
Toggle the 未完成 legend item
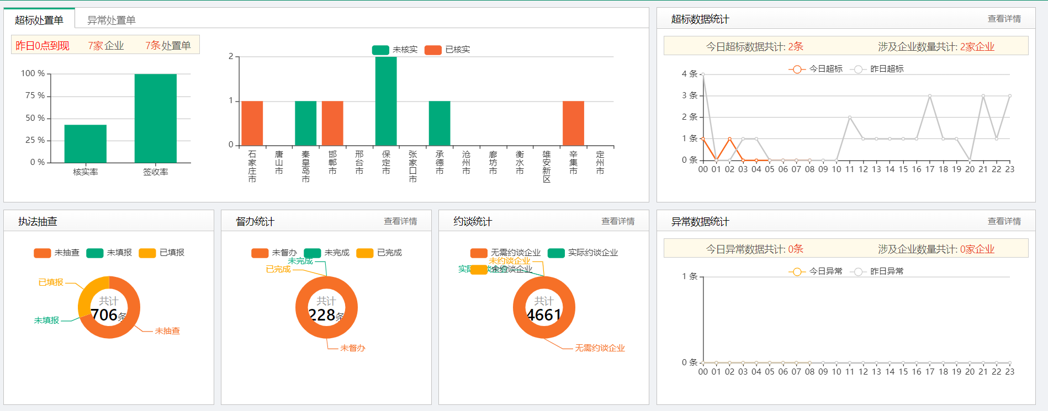click(x=326, y=253)
